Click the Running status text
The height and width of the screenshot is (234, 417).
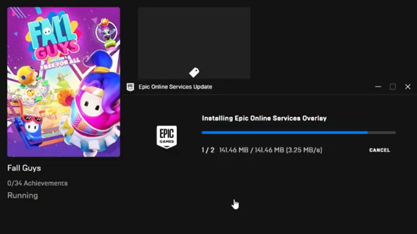[x=22, y=196]
